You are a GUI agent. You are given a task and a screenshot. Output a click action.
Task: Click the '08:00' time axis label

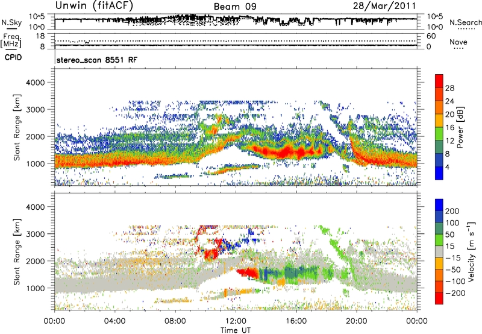pos(175,321)
